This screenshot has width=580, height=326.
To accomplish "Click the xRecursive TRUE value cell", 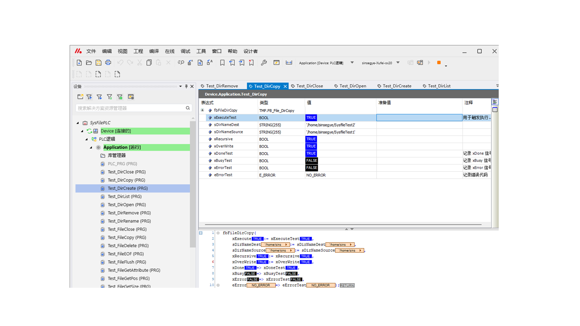I will coord(311,139).
